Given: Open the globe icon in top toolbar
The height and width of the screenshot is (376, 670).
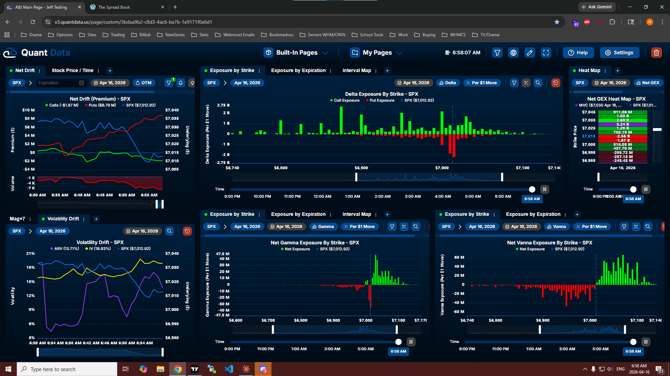Looking at the screenshot, I should pos(513,53).
